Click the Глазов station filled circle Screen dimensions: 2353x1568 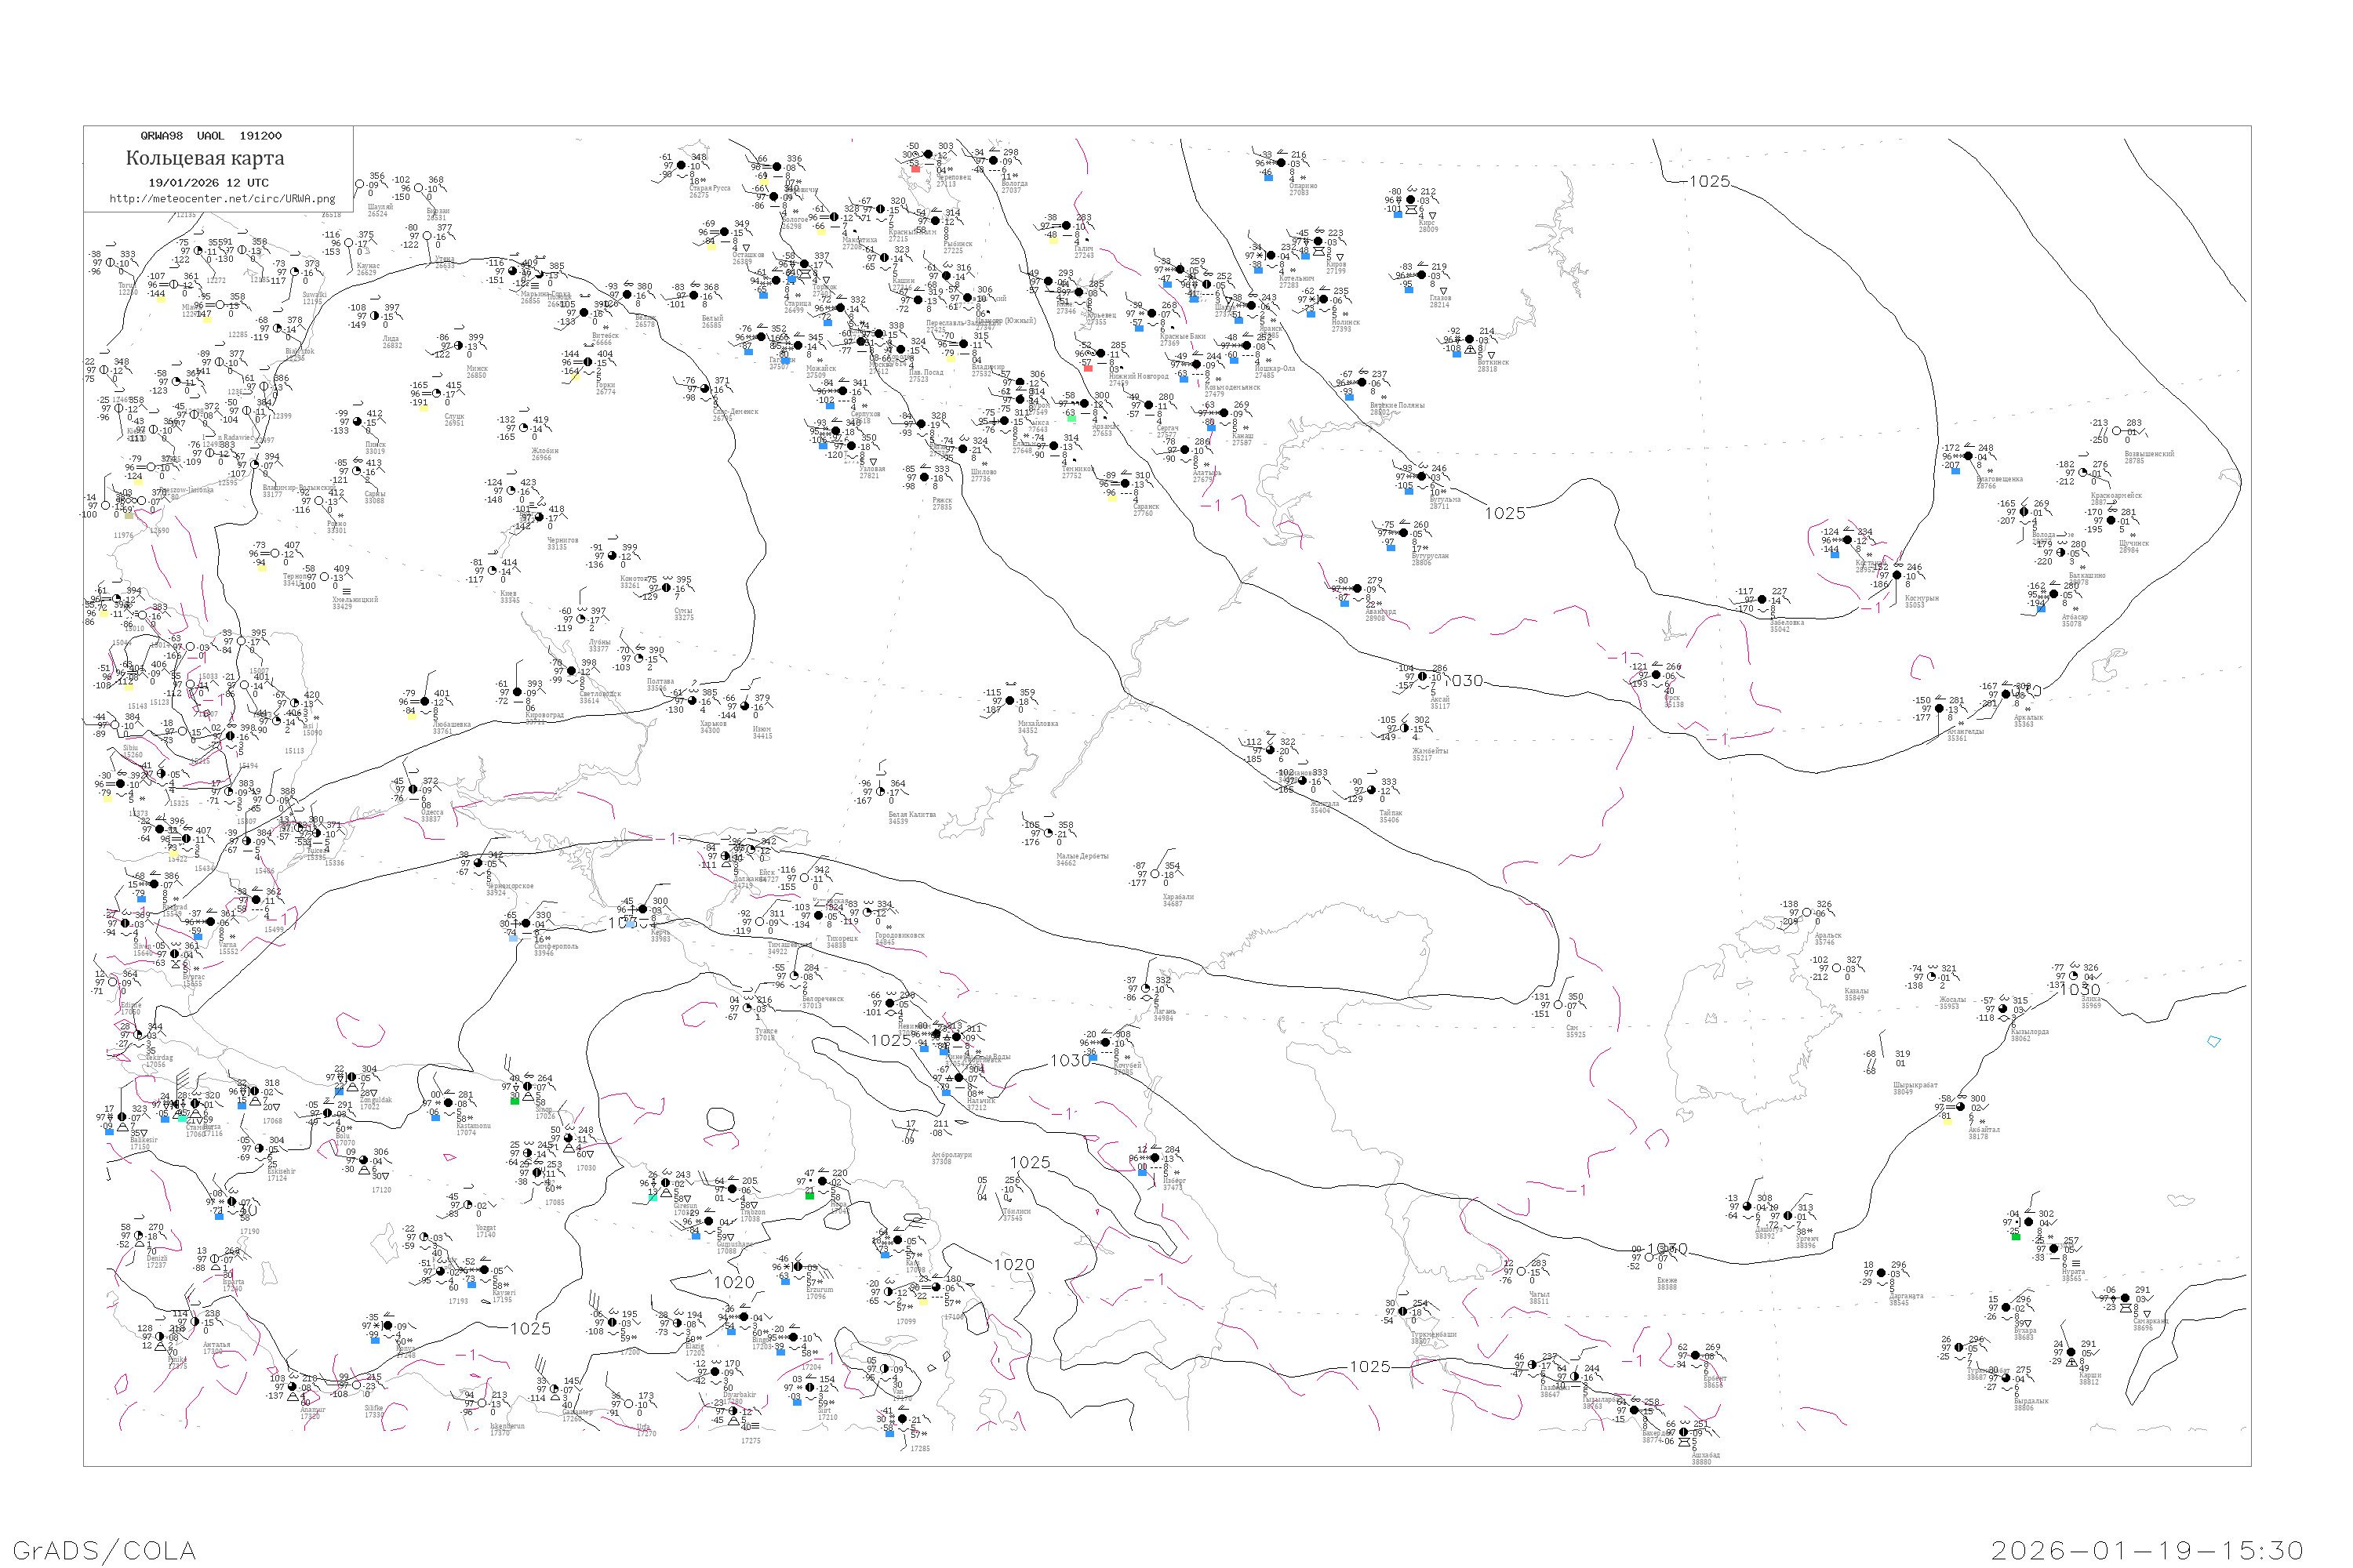[1421, 275]
